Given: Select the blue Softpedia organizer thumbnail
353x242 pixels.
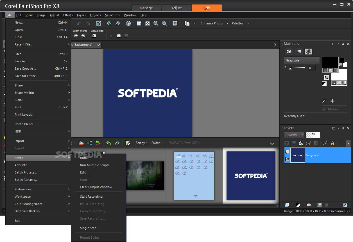Looking at the screenshot, I should (x=251, y=176).
